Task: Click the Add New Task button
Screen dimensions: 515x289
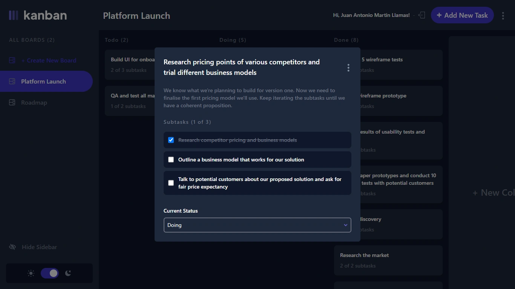Action: click(x=462, y=15)
